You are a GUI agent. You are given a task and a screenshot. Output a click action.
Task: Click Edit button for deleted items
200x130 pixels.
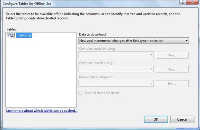tap(172, 84)
